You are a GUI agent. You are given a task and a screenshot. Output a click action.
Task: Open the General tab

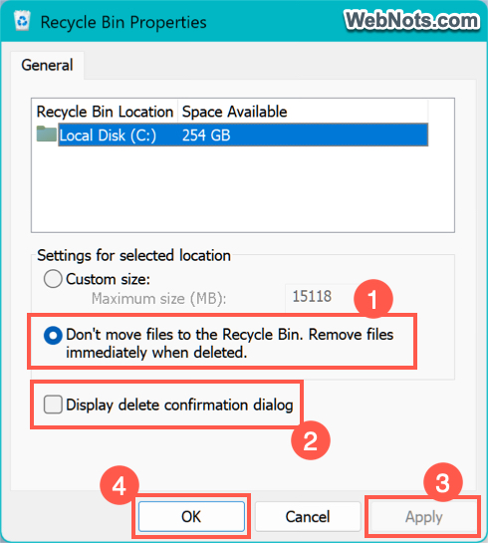click(47, 65)
